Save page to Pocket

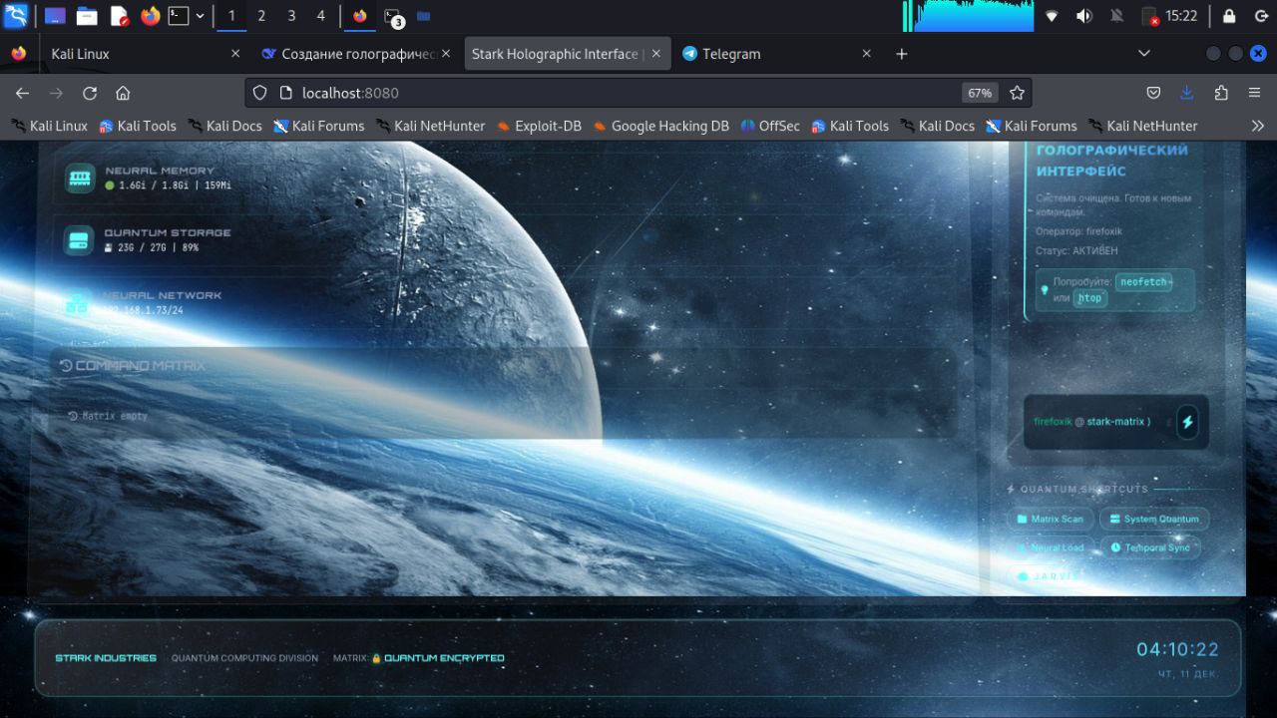pyautogui.click(x=1153, y=93)
